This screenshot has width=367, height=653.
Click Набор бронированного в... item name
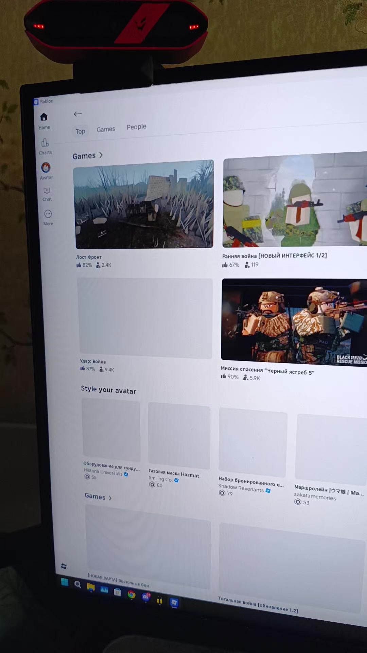251,481
